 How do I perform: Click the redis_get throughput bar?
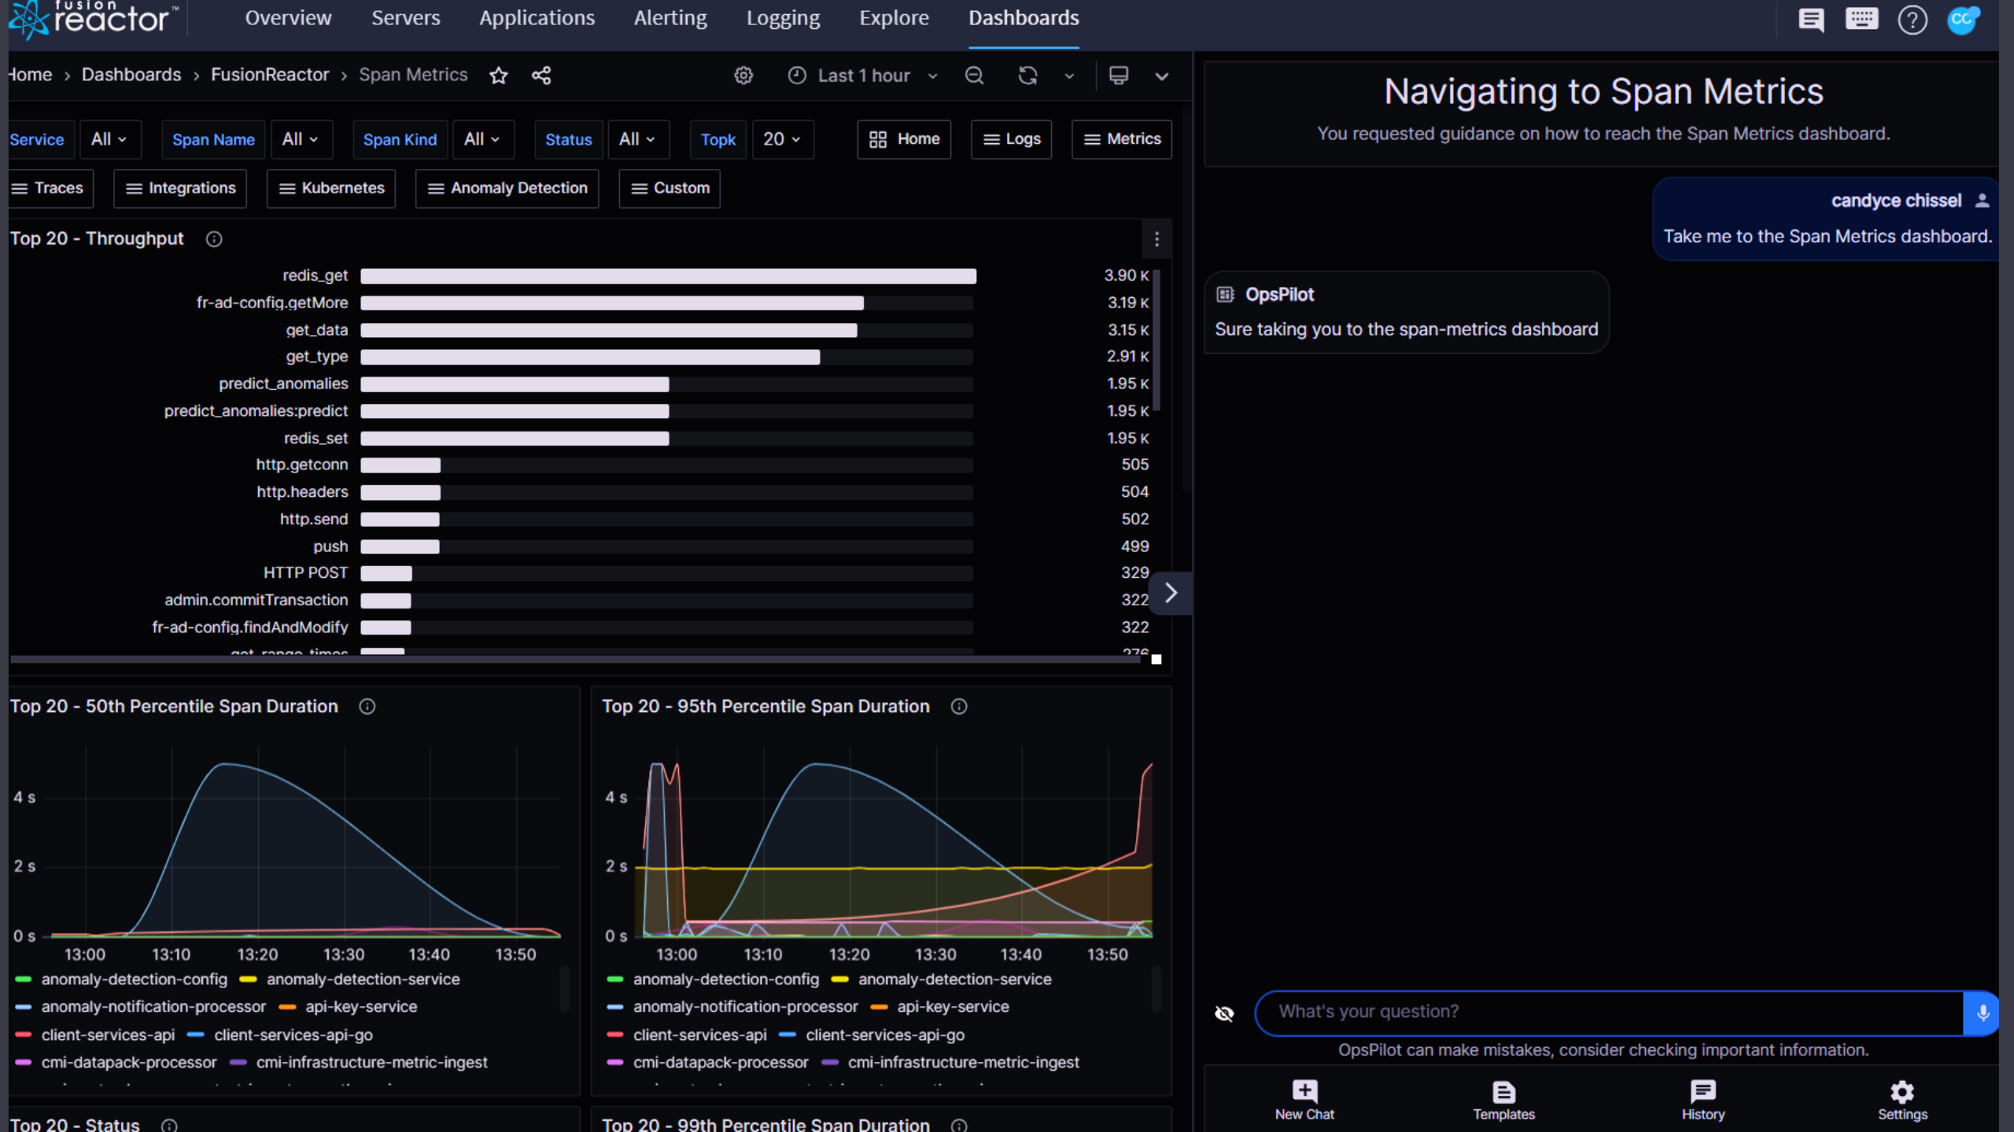tap(668, 276)
